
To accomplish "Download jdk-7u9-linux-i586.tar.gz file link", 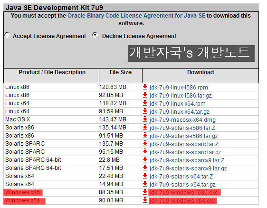I will click(181, 95).
